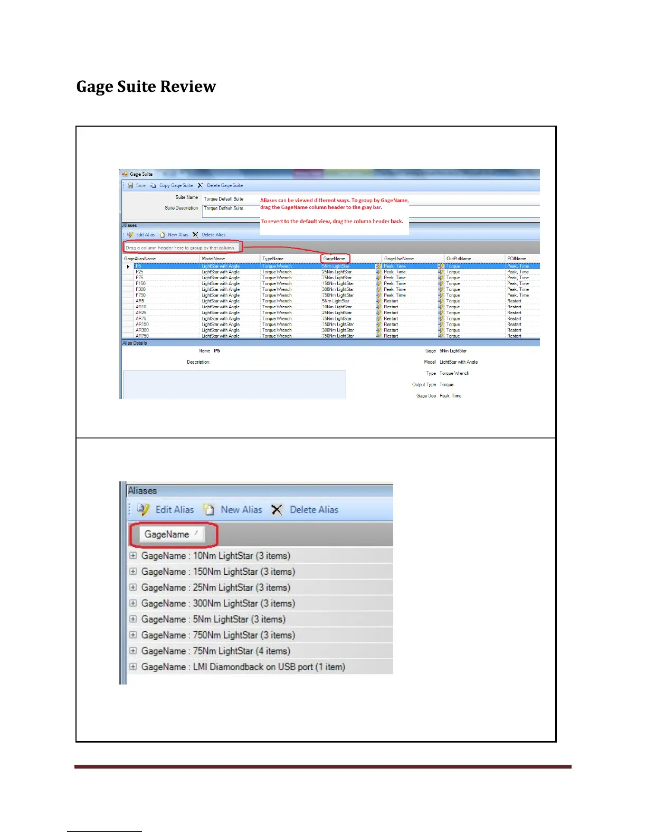
Task: Click the 'Gage Suite Review' page heading
Action: [146, 87]
